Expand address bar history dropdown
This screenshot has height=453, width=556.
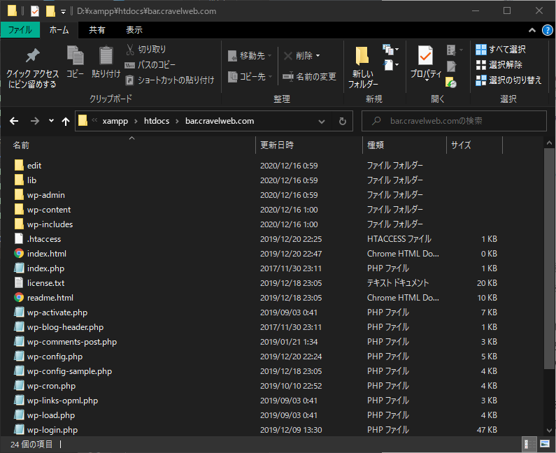tap(322, 122)
